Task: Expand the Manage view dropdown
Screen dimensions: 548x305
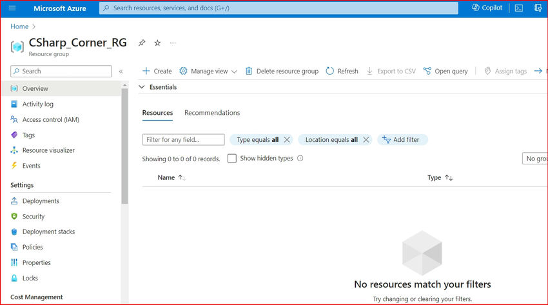Action: point(208,72)
